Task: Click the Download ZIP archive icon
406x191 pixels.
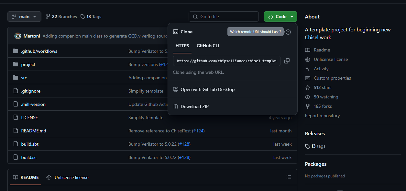Action: 176,107
